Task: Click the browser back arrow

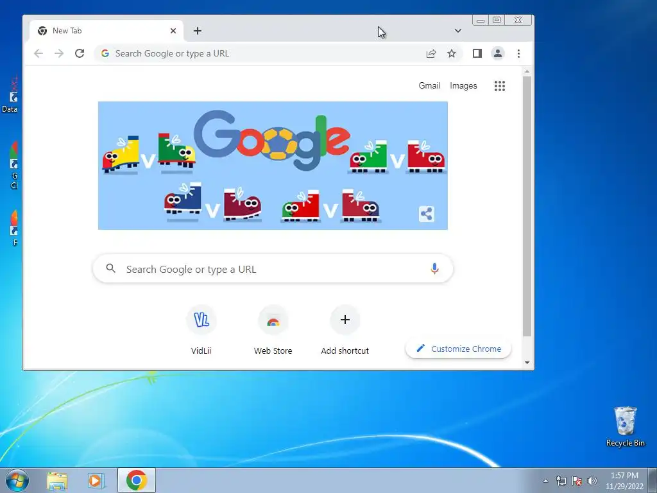Action: tap(38, 53)
